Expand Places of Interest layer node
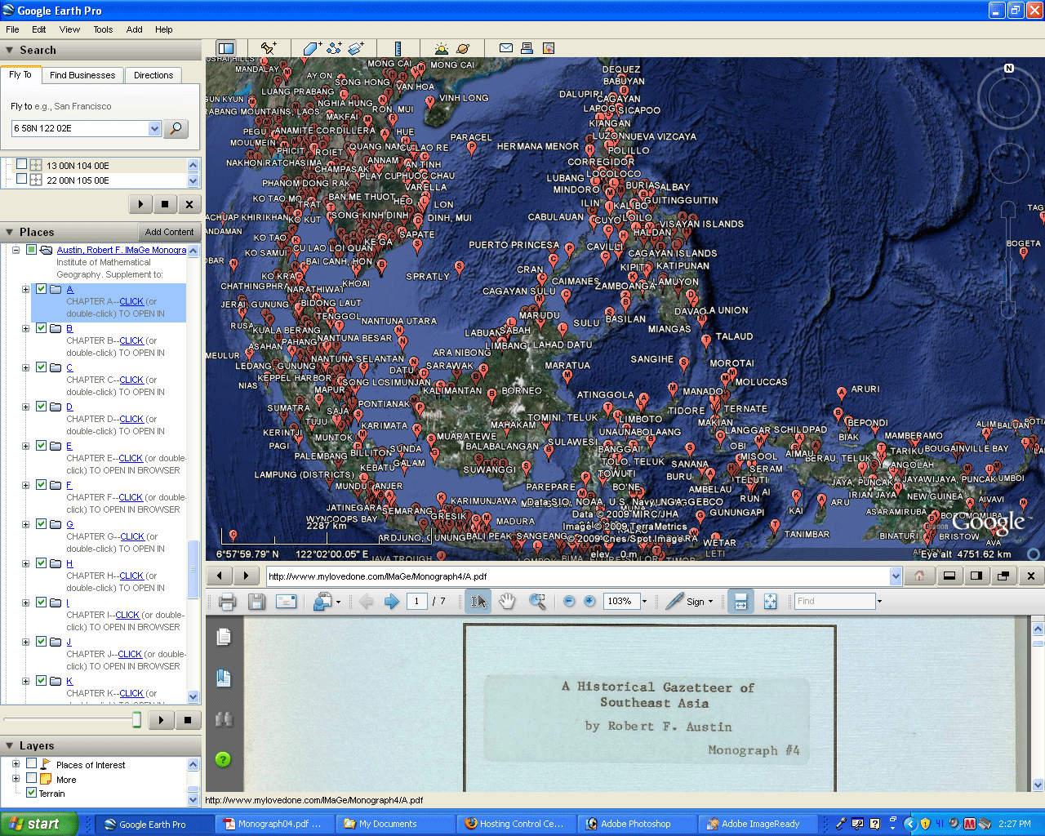Screen dimensions: 1045x836 16,764
